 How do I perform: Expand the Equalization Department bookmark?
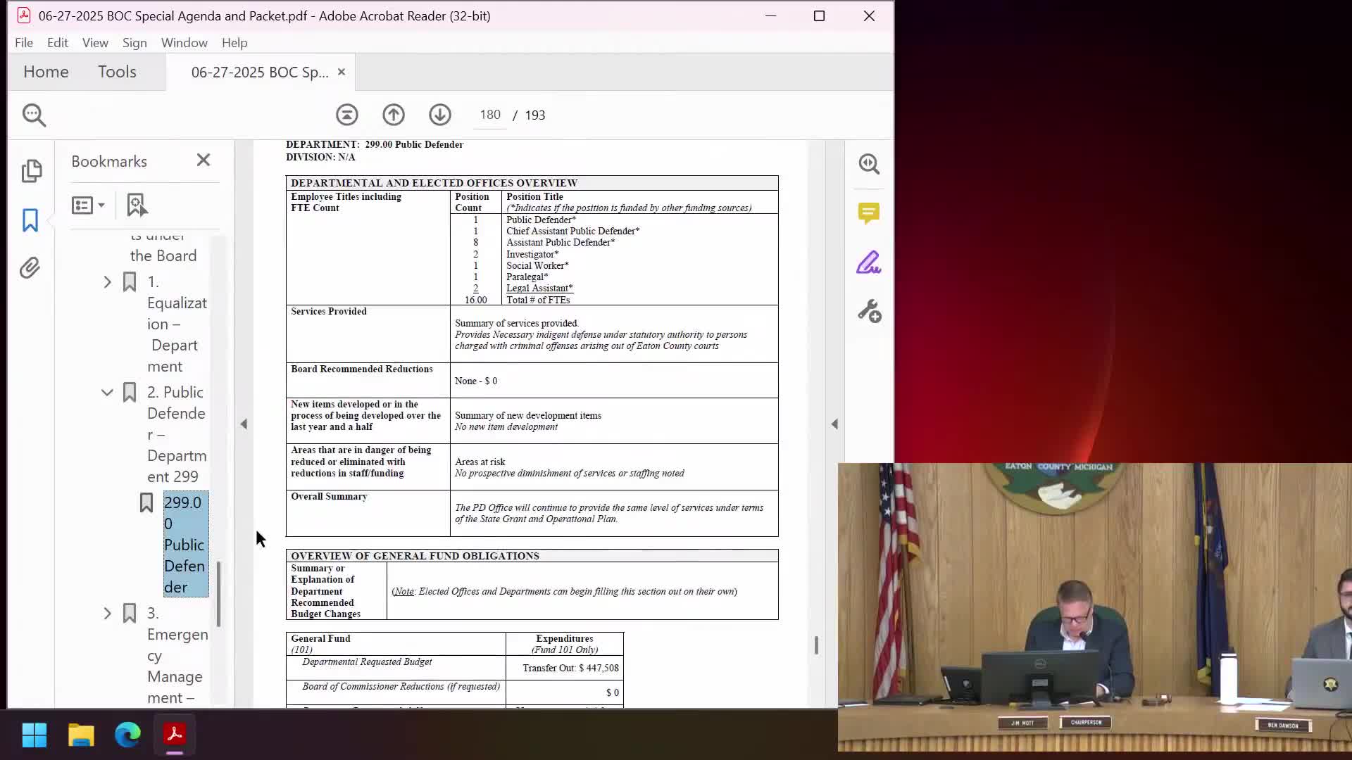point(107,282)
